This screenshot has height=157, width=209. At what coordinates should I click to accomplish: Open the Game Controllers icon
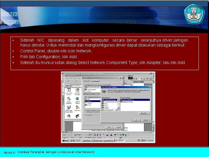69,100
